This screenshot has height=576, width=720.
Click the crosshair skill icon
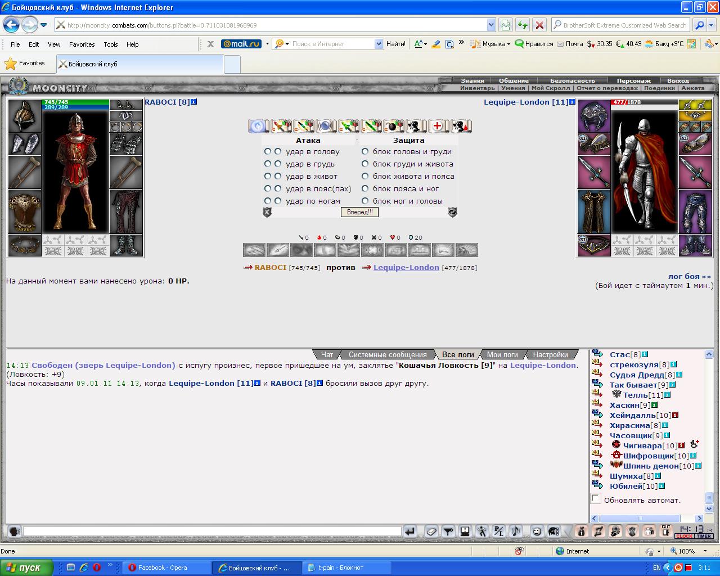[x=372, y=250]
